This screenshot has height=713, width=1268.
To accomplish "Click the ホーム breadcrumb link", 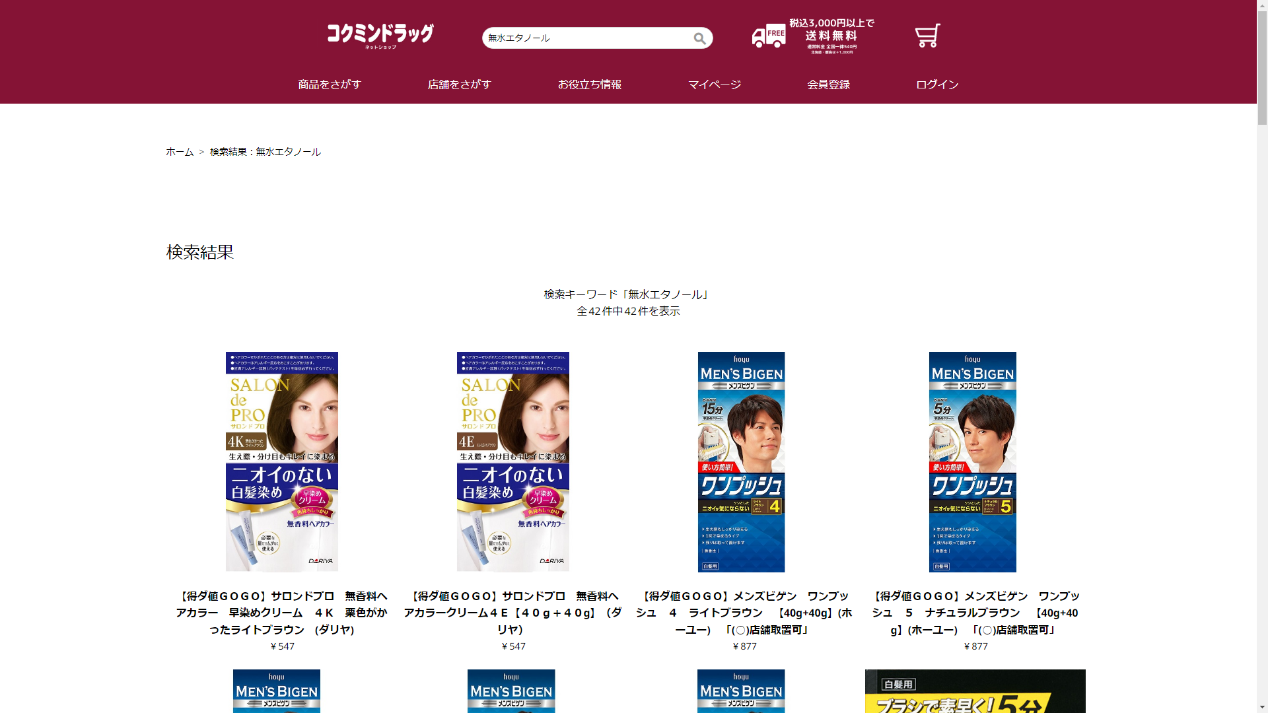I will tap(180, 152).
